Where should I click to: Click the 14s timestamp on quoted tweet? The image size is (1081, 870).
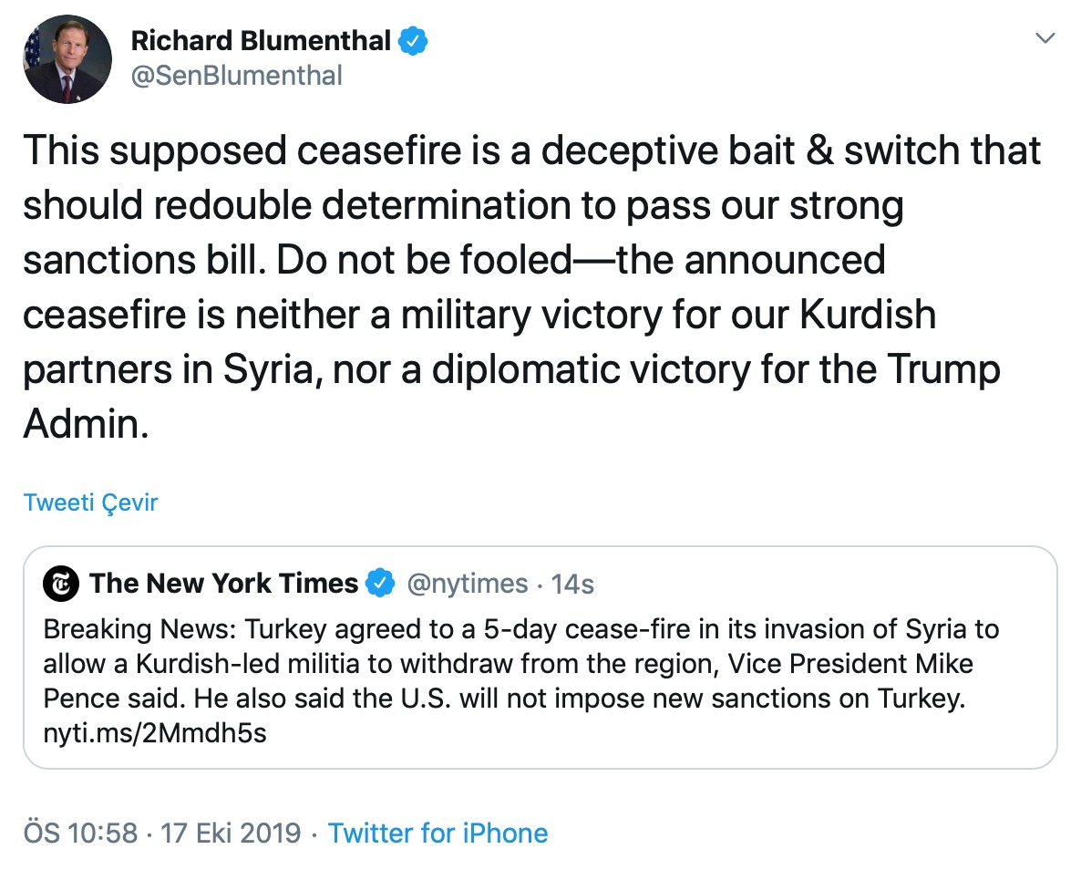573,584
